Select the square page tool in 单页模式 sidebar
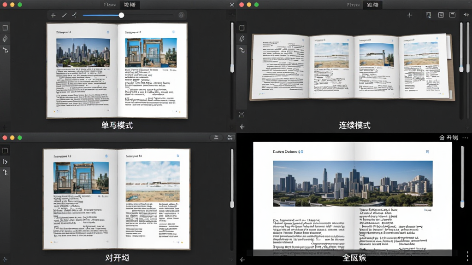The height and width of the screenshot is (265, 472). click(5, 28)
